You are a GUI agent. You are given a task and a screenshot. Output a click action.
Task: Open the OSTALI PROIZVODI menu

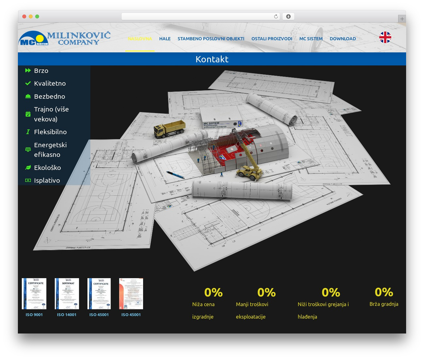click(x=272, y=39)
